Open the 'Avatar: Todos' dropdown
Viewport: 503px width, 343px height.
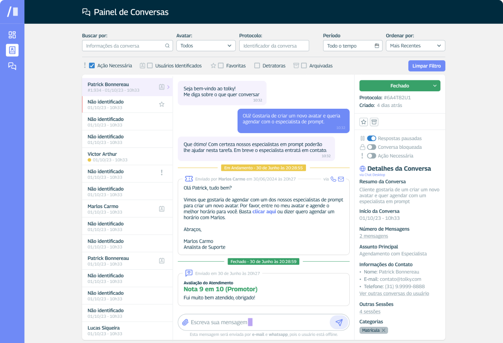(206, 45)
